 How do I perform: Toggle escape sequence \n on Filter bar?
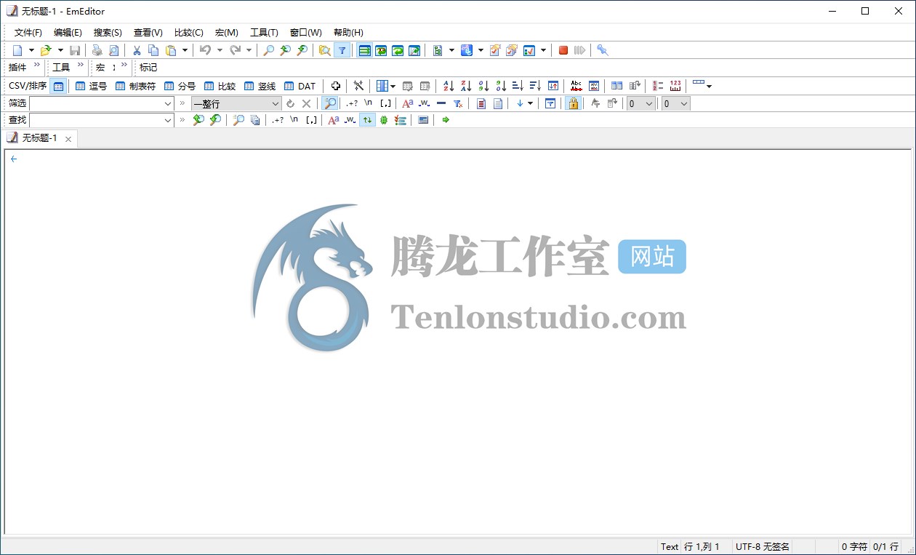[x=369, y=103]
